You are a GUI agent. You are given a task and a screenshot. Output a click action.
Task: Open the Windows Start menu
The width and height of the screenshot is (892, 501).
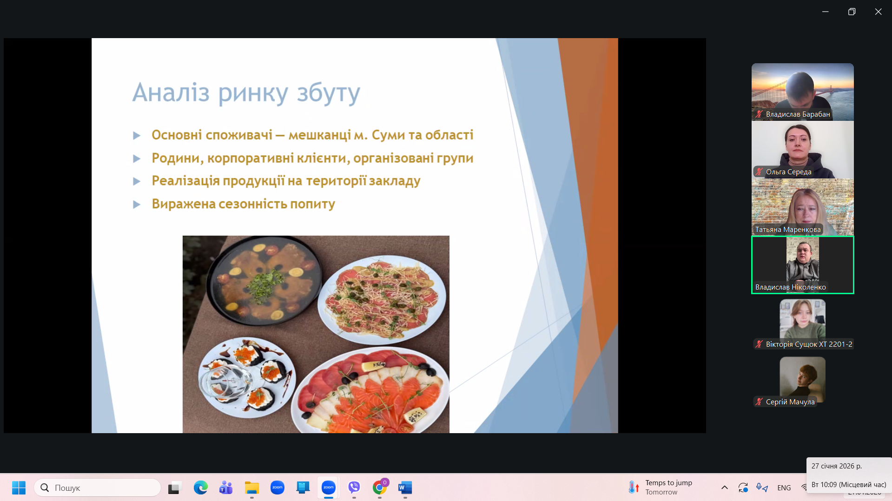tap(19, 488)
